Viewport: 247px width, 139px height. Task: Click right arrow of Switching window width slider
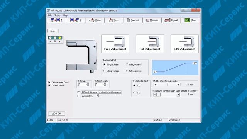[178, 95]
